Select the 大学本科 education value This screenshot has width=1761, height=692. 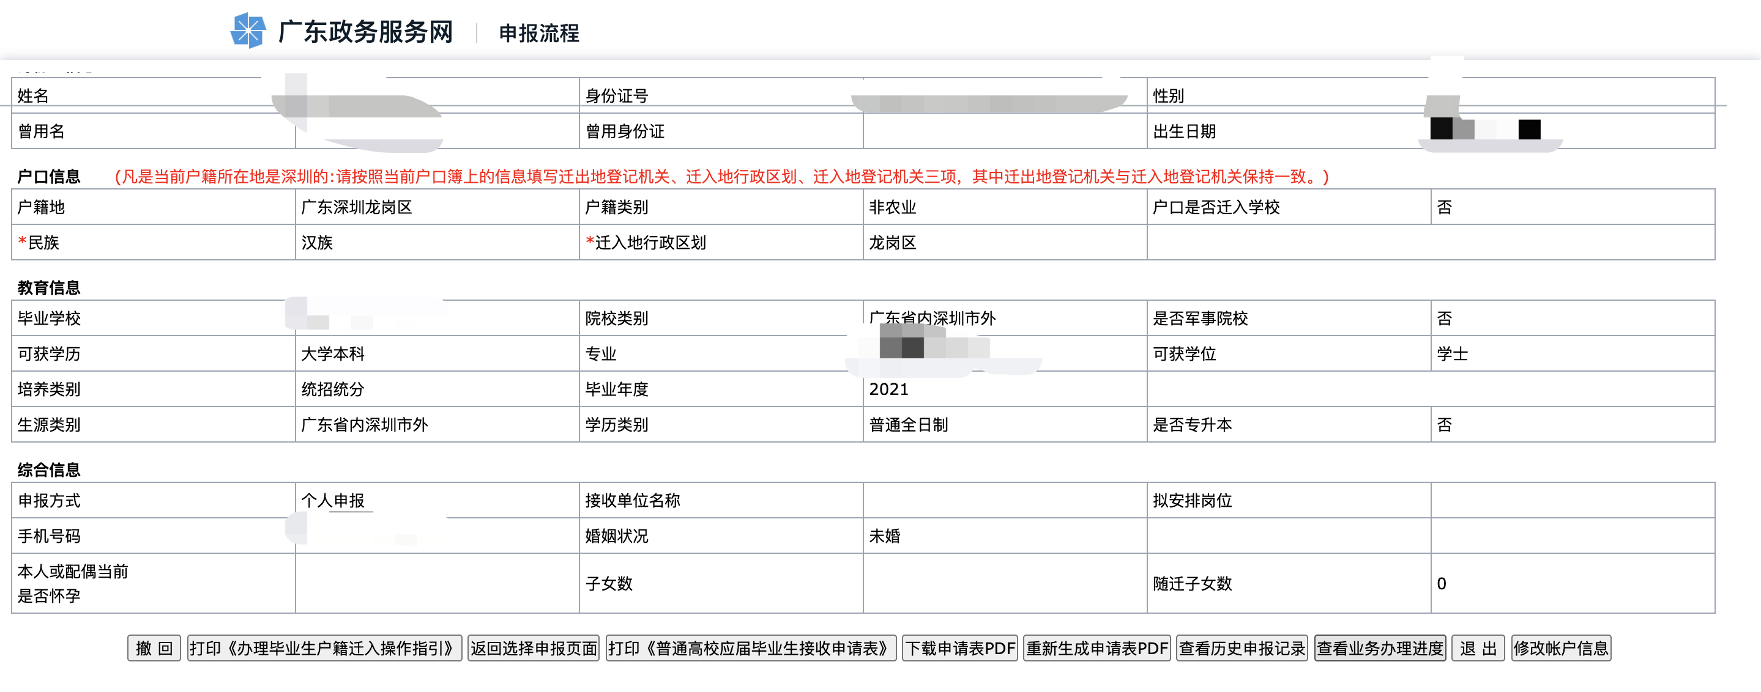pyautogui.click(x=333, y=354)
